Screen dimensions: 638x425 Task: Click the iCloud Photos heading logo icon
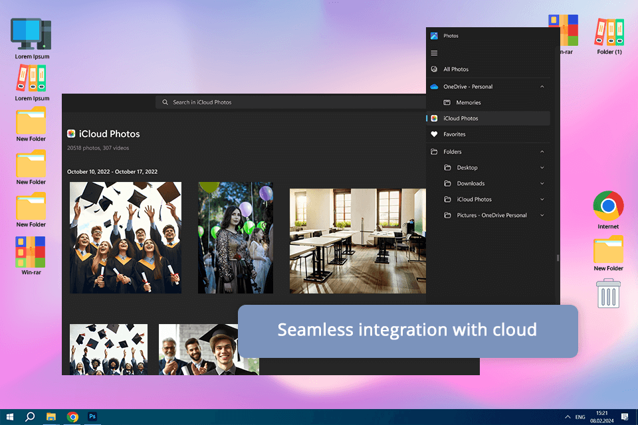(71, 133)
